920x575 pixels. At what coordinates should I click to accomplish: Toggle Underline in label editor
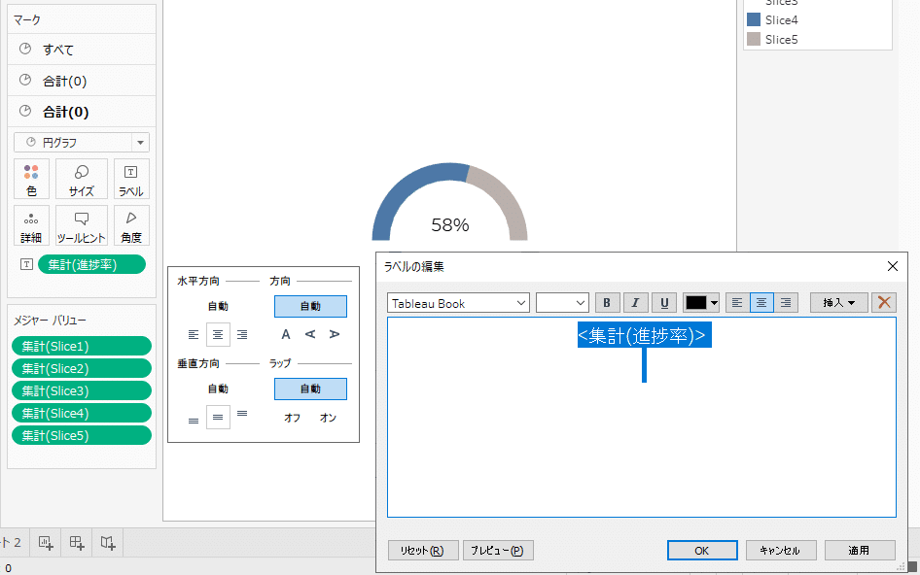point(664,302)
